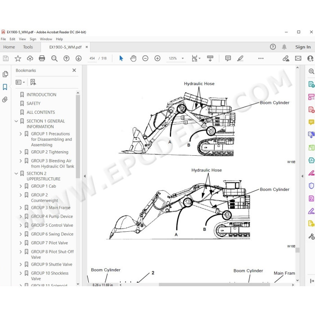Image resolution: width=315 pixels, height=315 pixels.
Task: Jump to ALL CONTENTS bookmark
Action: [41, 112]
